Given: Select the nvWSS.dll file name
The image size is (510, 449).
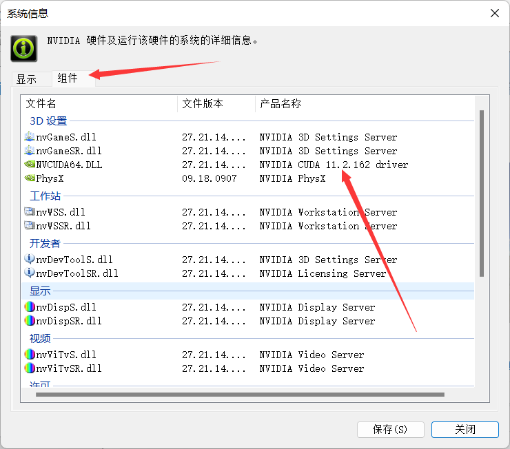Looking at the screenshot, I should [61, 212].
